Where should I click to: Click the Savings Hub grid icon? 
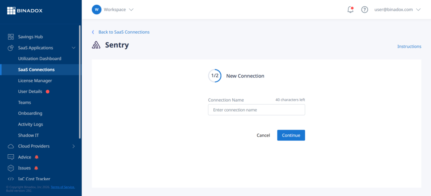(11, 37)
